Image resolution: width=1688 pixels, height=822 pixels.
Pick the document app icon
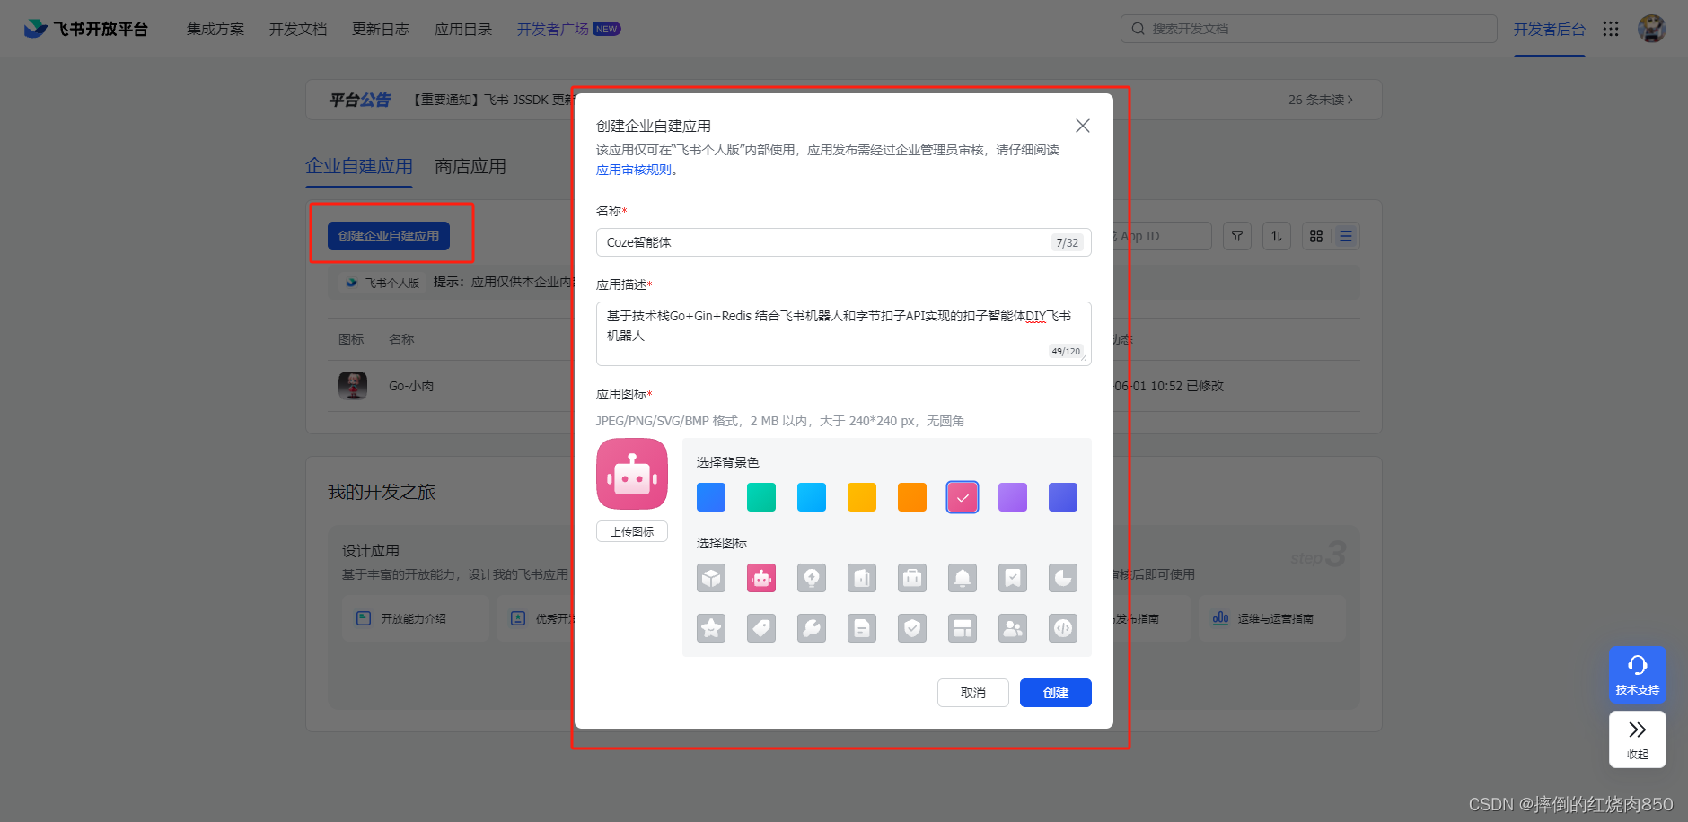[862, 628]
